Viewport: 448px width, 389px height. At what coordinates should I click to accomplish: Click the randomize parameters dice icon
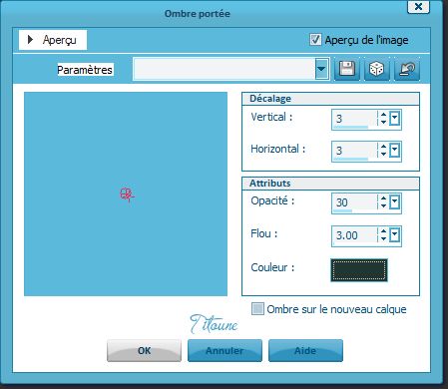click(377, 69)
